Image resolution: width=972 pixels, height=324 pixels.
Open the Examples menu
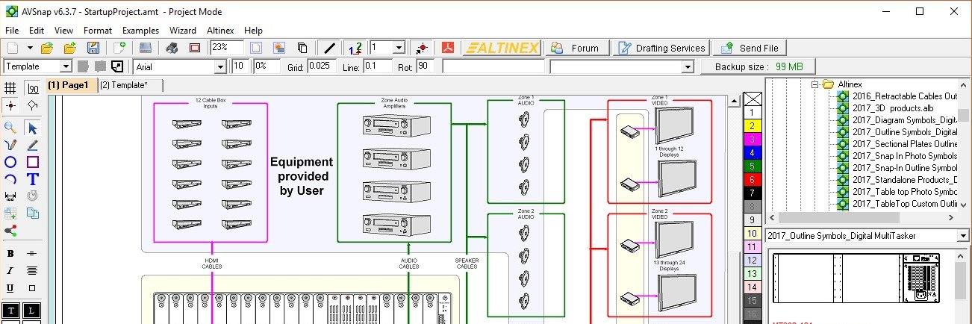141,31
